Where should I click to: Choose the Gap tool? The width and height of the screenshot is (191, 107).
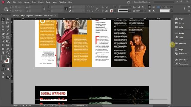(8, 23)
